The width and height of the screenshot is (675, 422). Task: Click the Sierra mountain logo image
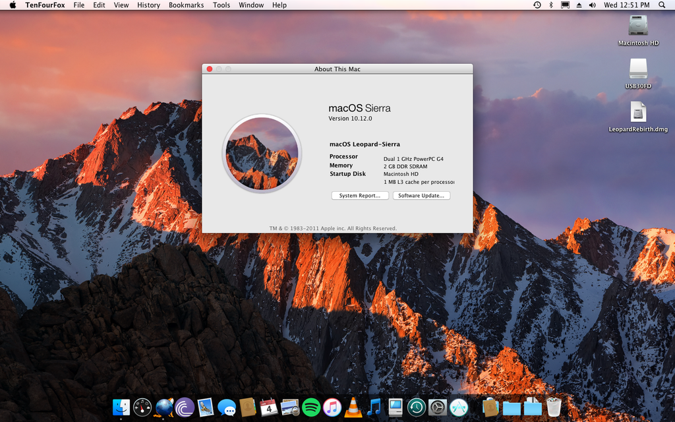(x=262, y=153)
